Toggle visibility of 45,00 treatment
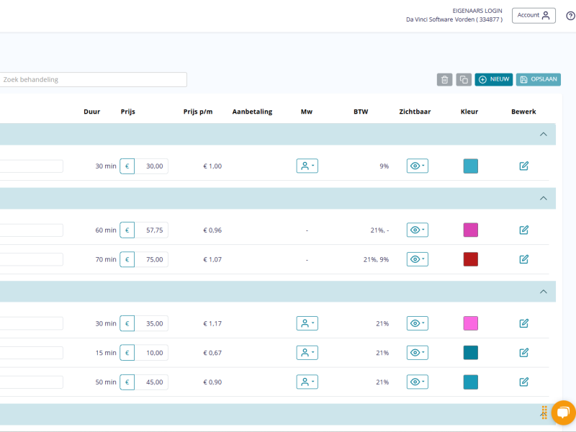 tap(418, 382)
